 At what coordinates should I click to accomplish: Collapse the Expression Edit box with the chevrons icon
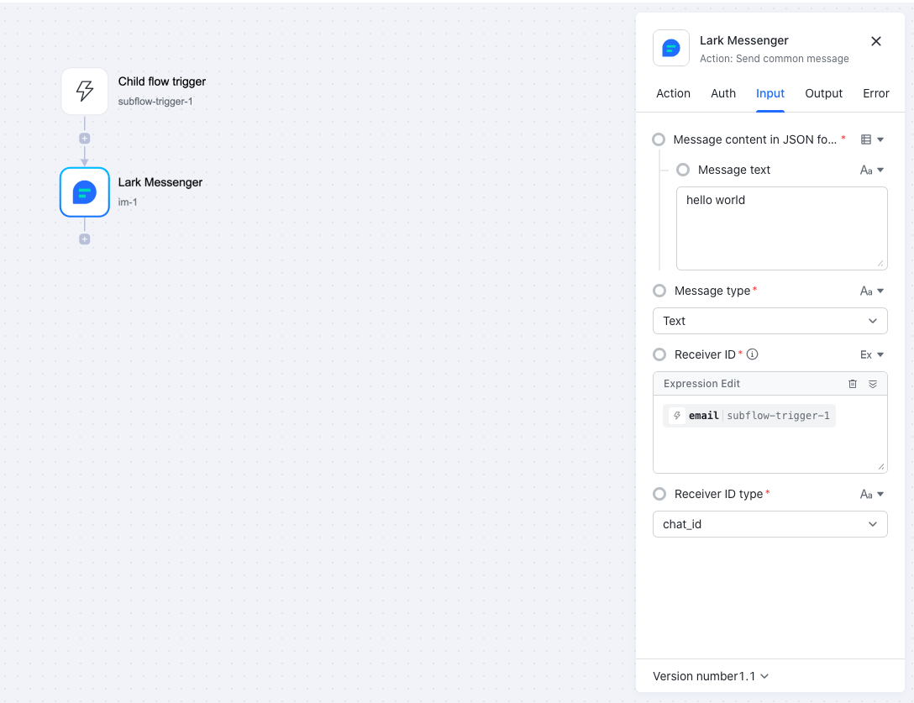873,384
